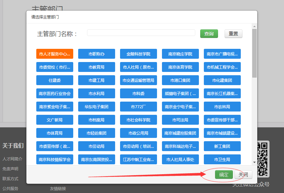Image resolution: width=284 pixels, height=193 pixels.
Task: Select 金陵科技学院 as the department
Action: (x=138, y=54)
